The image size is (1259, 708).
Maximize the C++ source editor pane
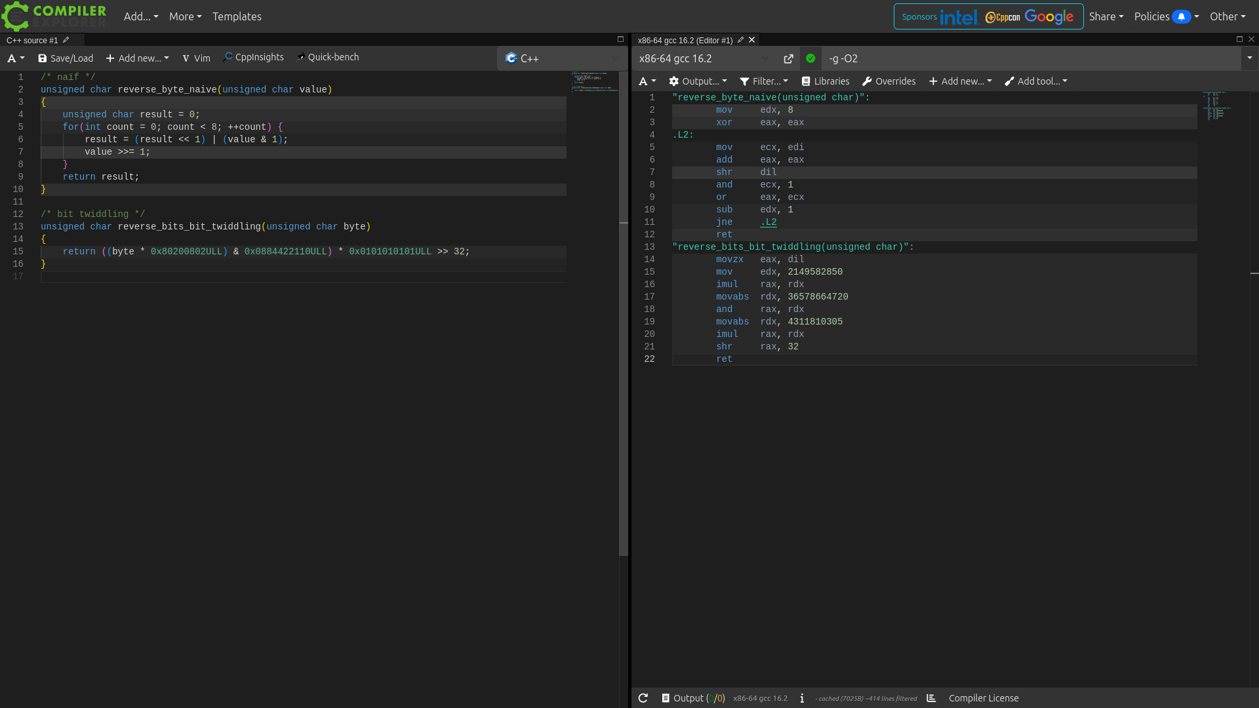coord(620,39)
